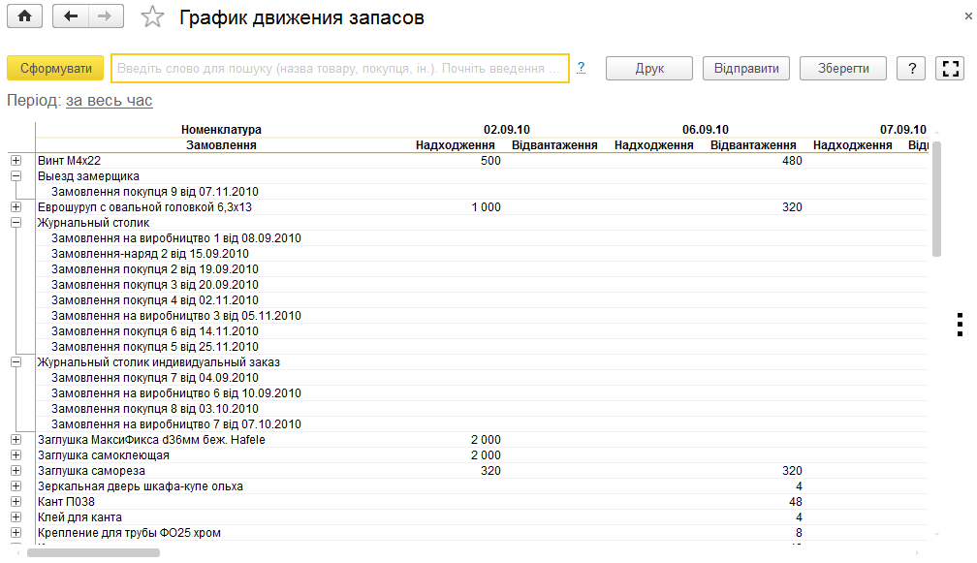Click the 06.09.10 date column header
The height and width of the screenshot is (563, 977).
[x=706, y=130]
